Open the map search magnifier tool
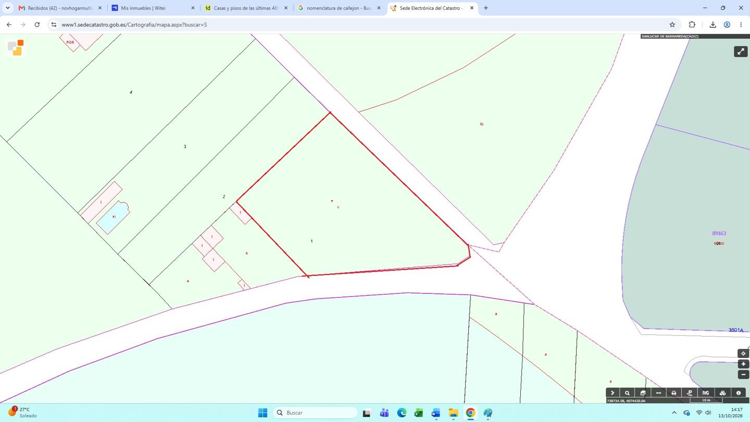 pos(628,393)
